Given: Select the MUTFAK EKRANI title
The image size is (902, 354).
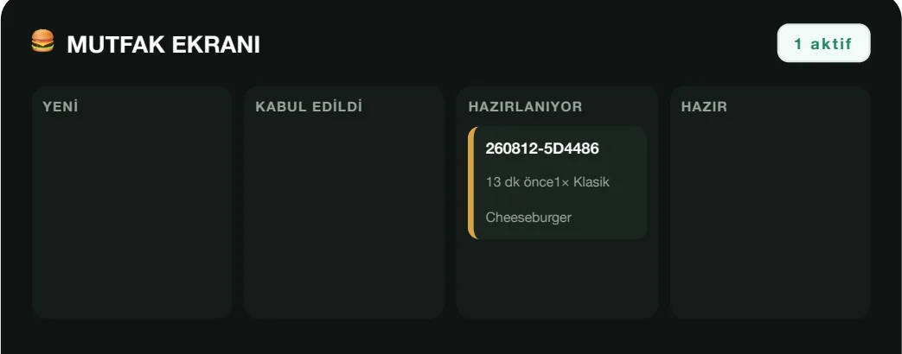Looking at the screenshot, I should (163, 44).
